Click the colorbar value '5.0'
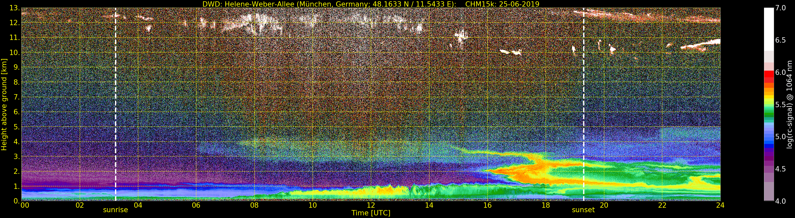This screenshot has width=795, height=218. [780, 137]
